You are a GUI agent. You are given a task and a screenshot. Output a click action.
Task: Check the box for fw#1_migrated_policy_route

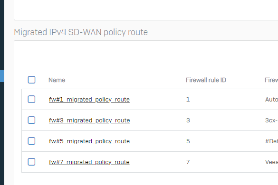pyautogui.click(x=31, y=99)
